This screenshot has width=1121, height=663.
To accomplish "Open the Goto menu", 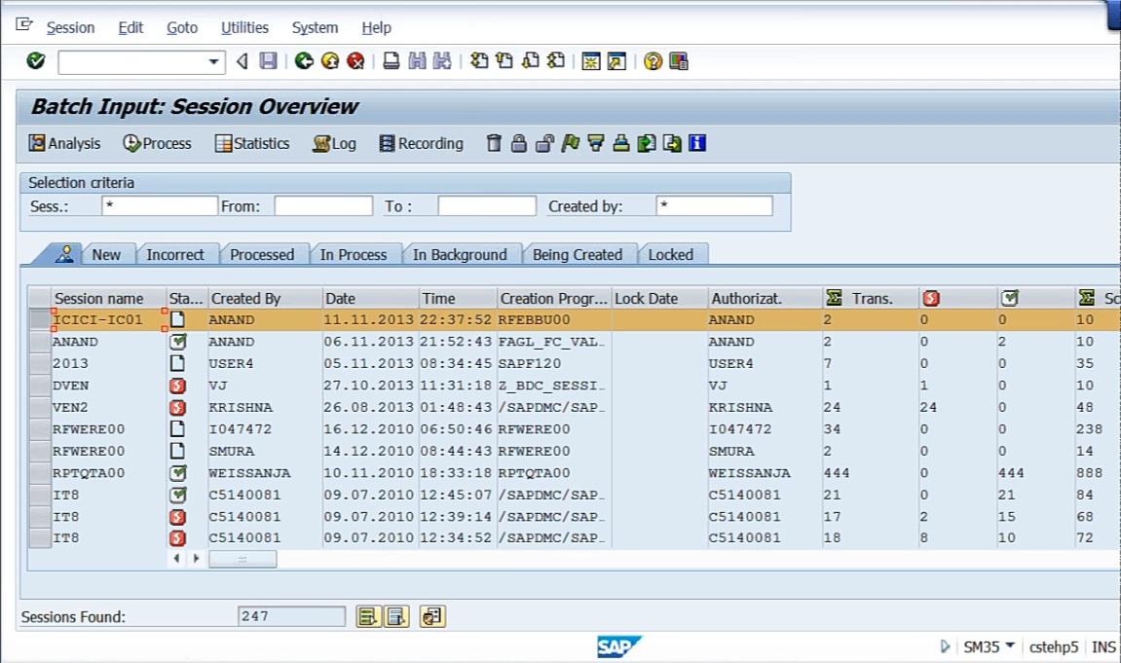I will click(182, 28).
